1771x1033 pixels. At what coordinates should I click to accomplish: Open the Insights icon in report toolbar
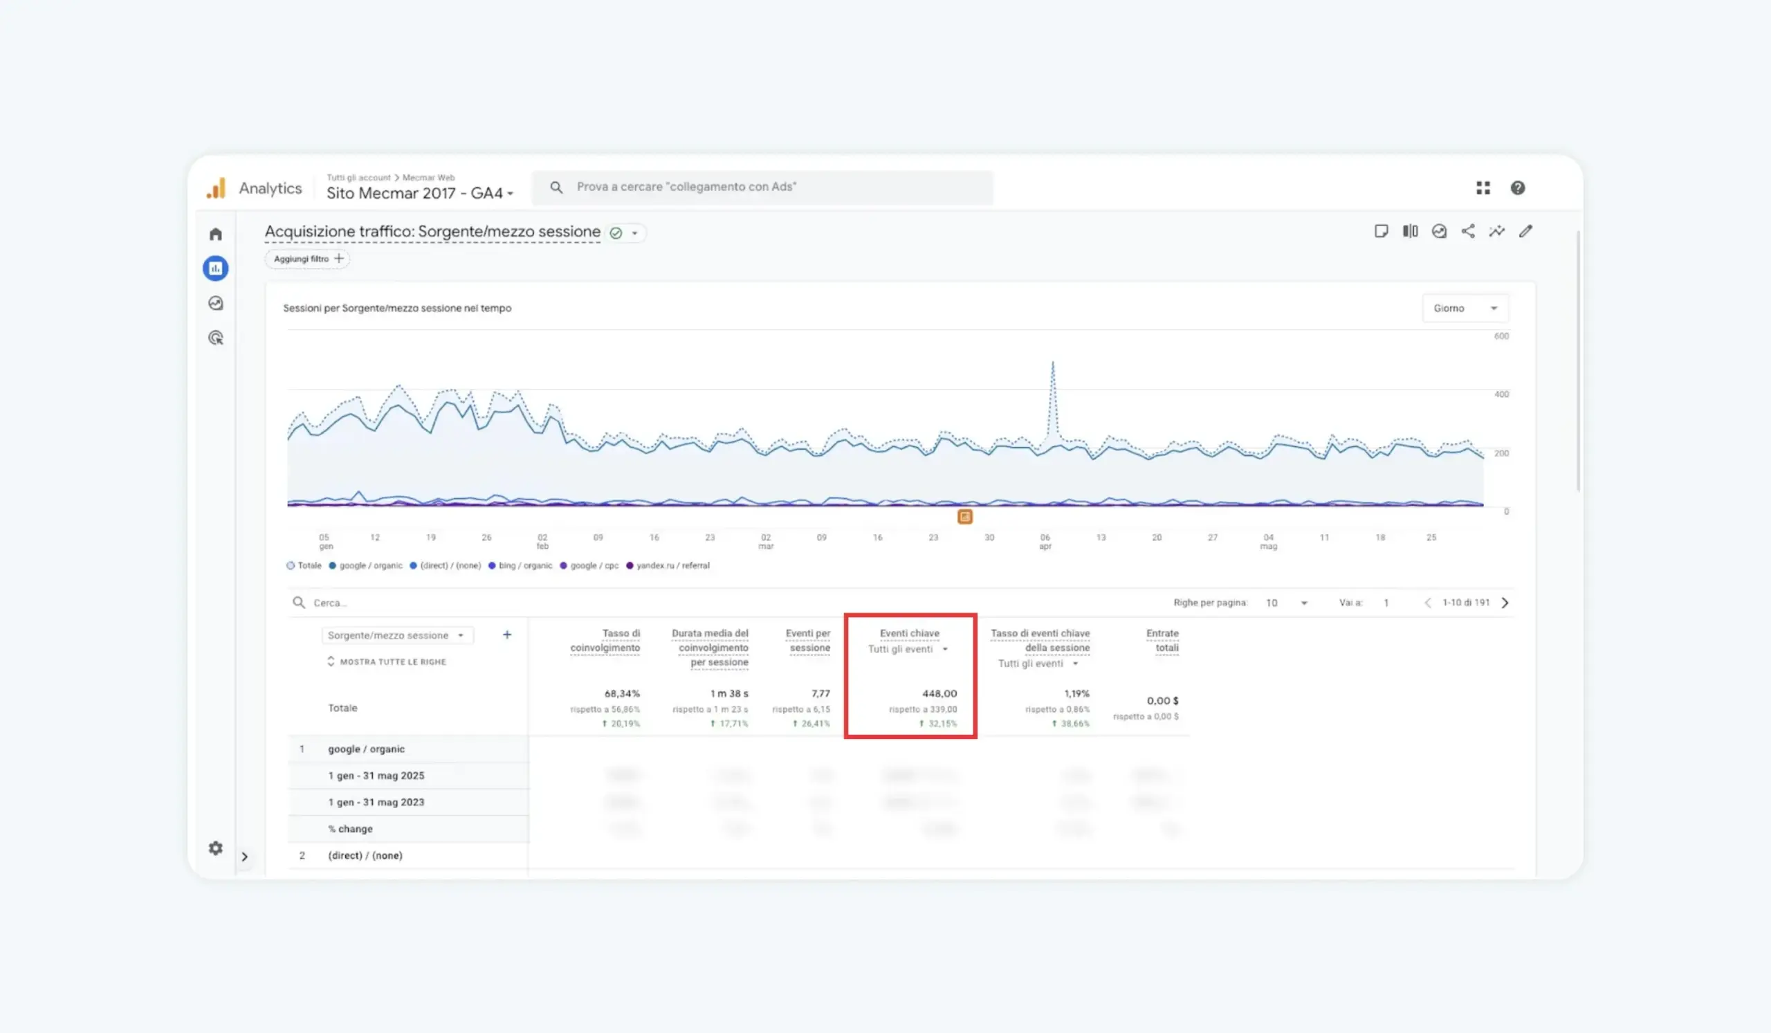pyautogui.click(x=1438, y=231)
